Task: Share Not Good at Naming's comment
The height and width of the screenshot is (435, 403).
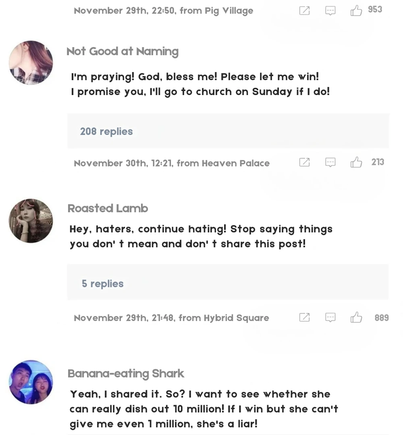Action: (x=305, y=162)
